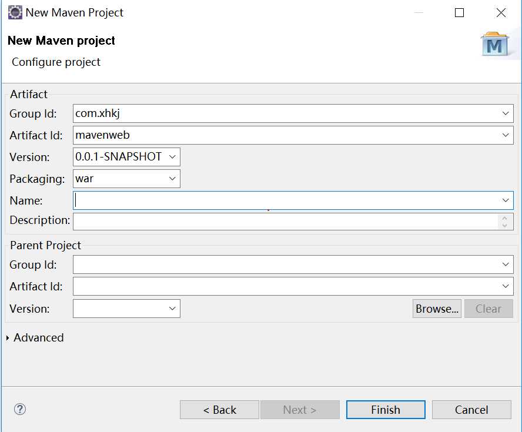Click the Eclipse icon in the title bar
522x432 pixels.
coord(15,13)
